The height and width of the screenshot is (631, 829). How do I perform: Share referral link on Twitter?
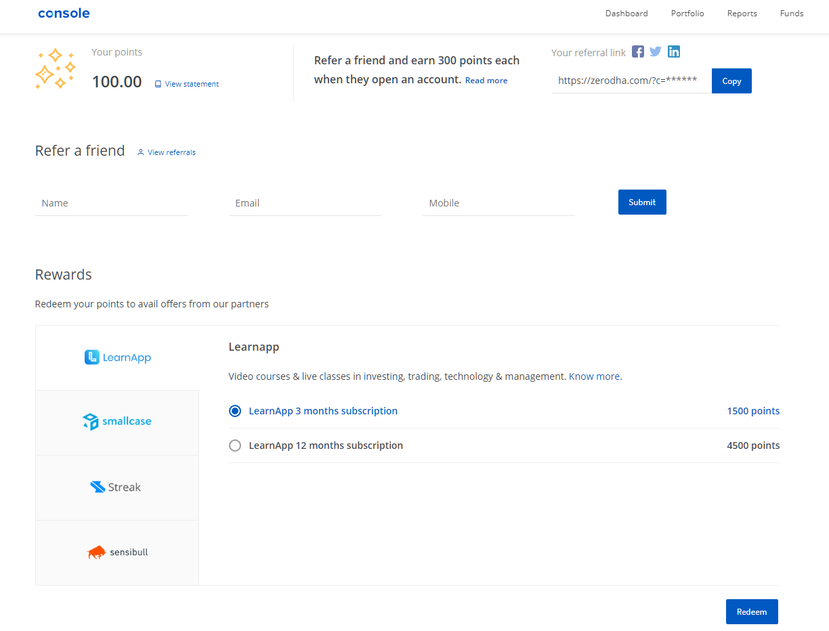click(x=656, y=51)
